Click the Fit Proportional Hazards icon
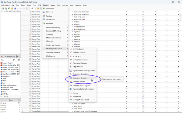 71,100
